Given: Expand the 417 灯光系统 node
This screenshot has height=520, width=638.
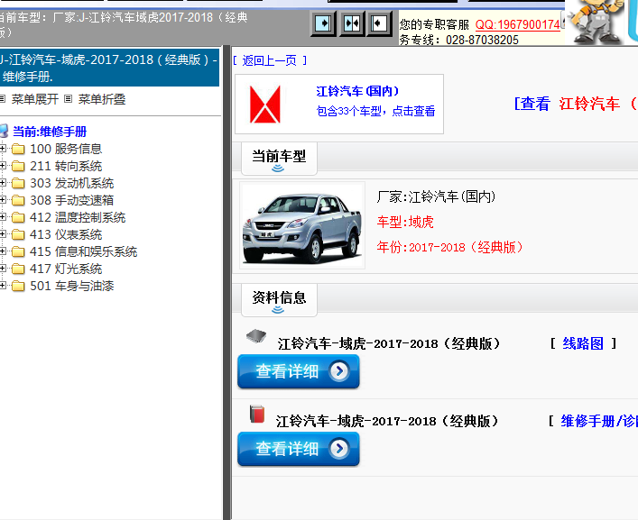Looking at the screenshot, I should 3,269.
